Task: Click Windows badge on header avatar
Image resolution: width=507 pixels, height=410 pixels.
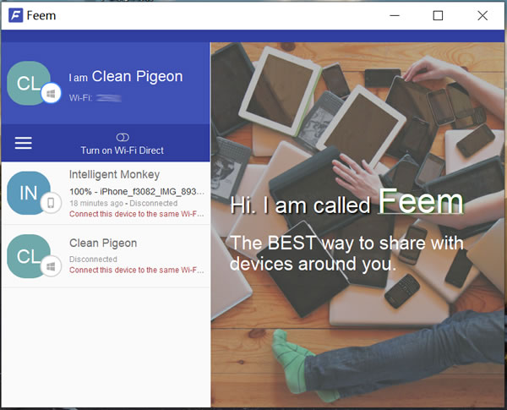Action: [x=51, y=94]
